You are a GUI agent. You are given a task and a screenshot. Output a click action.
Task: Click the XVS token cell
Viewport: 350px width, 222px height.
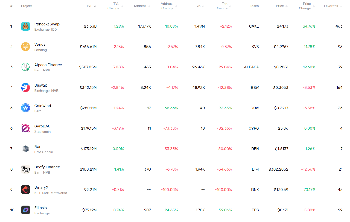tap(255, 47)
